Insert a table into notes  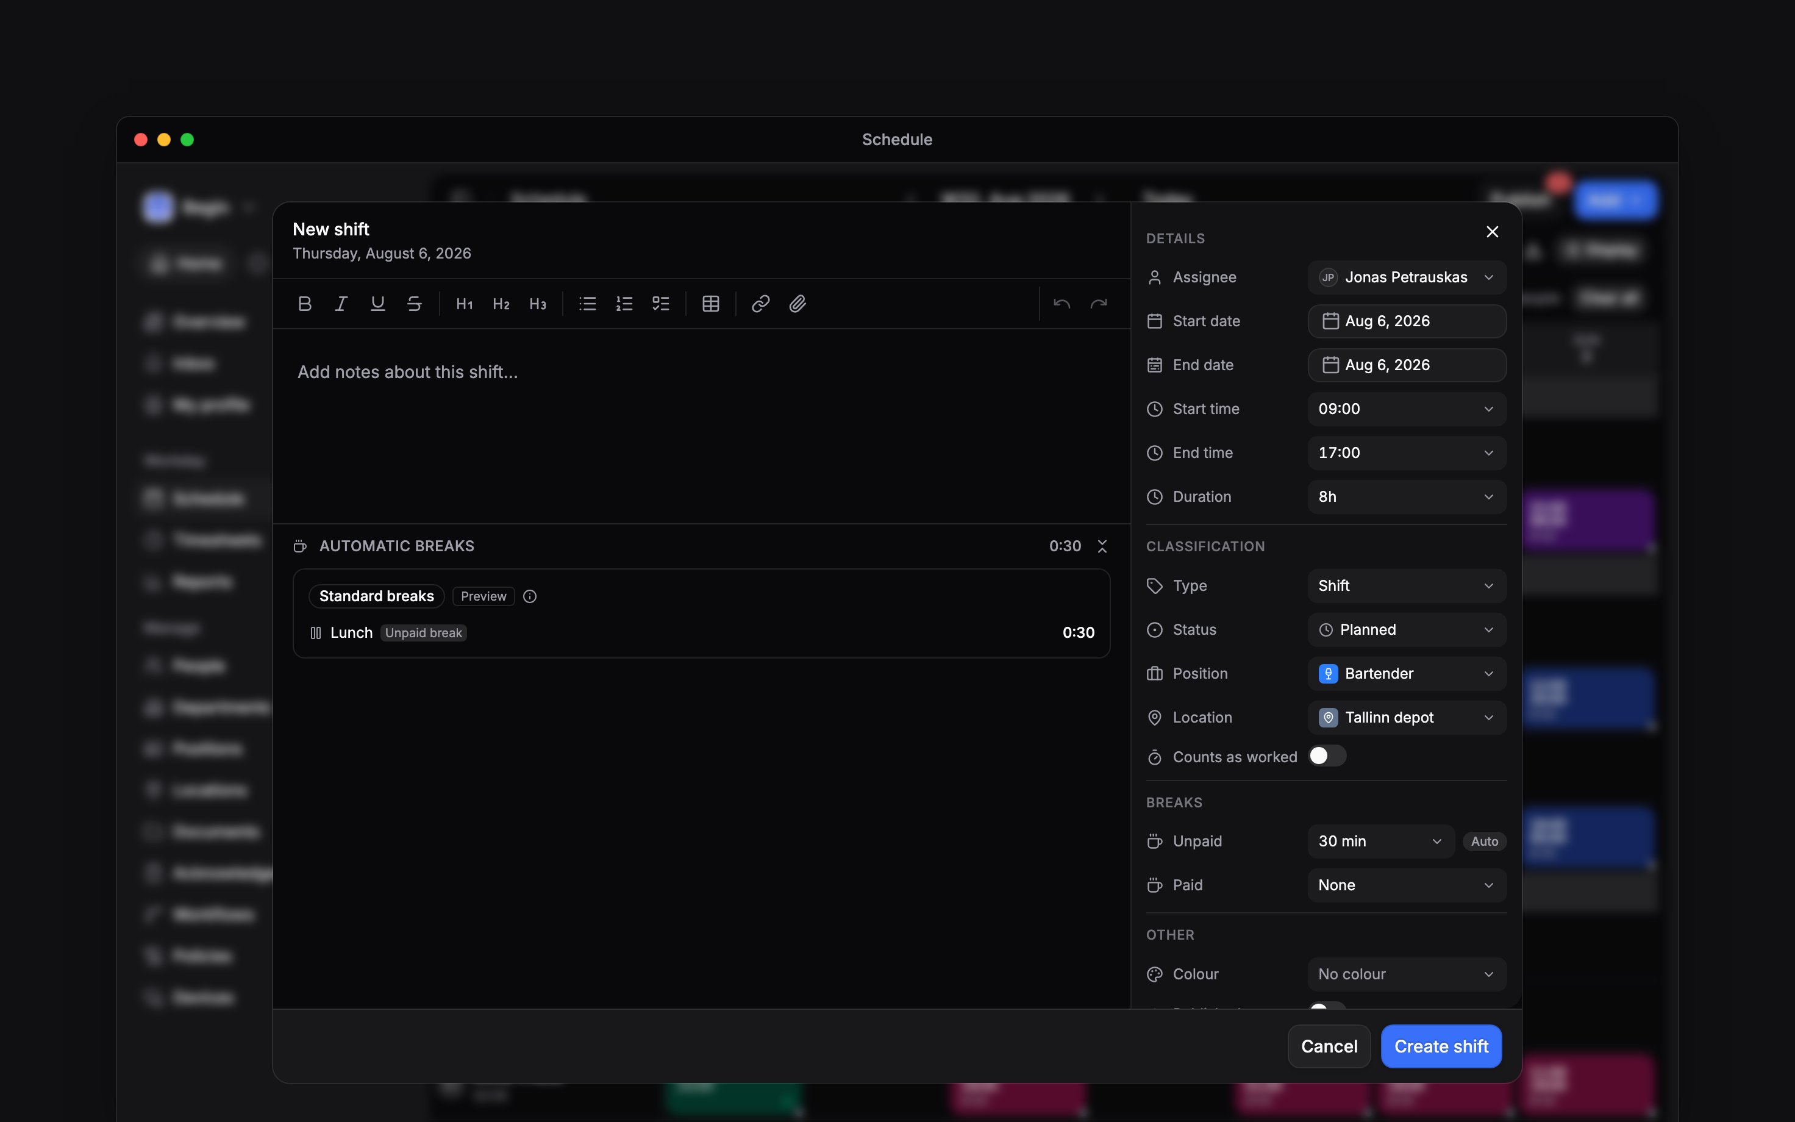(x=710, y=304)
